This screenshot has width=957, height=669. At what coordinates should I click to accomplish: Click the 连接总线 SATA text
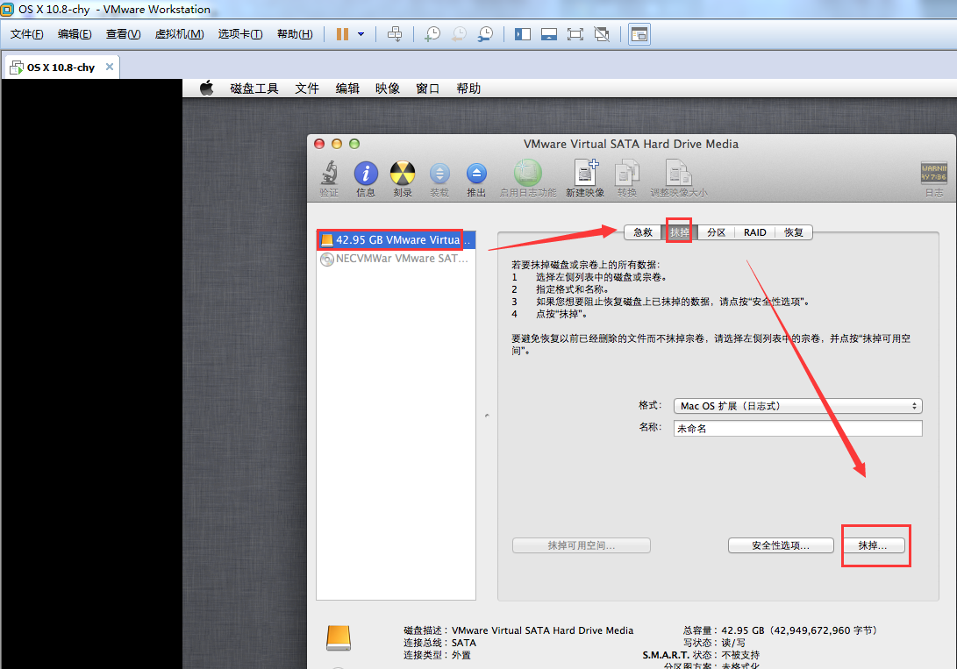[439, 643]
